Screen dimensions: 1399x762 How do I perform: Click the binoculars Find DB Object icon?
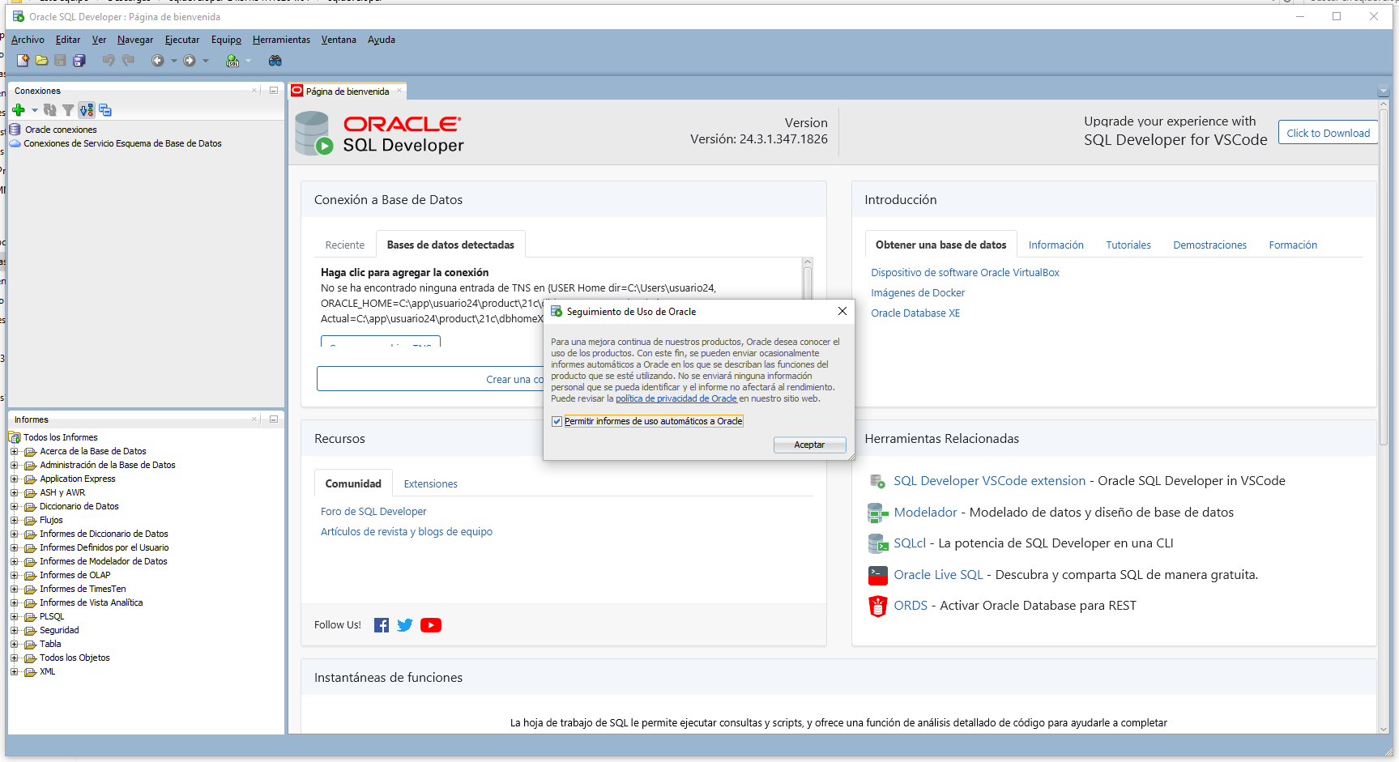(275, 61)
